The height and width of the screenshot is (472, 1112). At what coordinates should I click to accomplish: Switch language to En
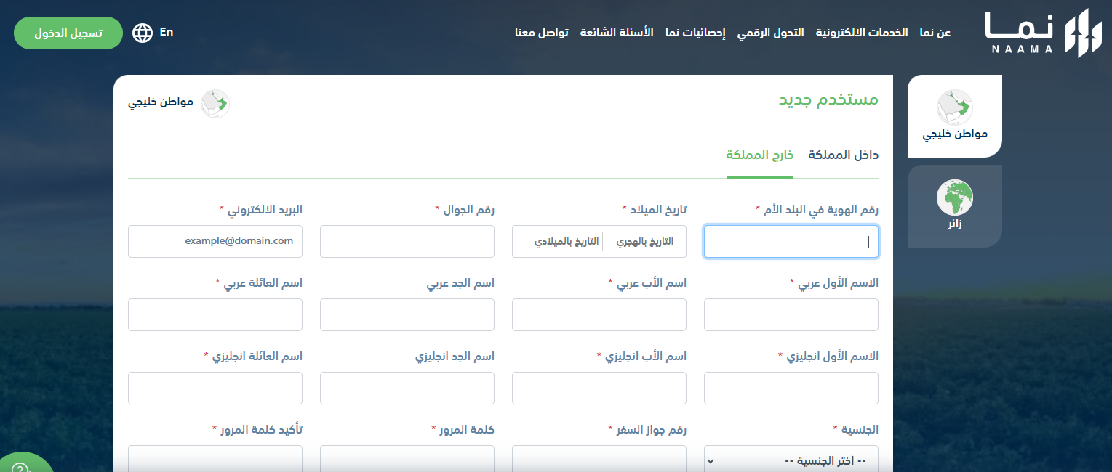[167, 32]
